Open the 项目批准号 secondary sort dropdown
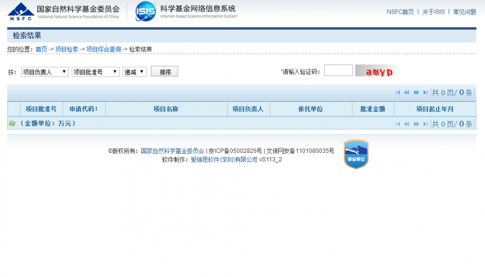The image size is (485, 277). [95, 72]
